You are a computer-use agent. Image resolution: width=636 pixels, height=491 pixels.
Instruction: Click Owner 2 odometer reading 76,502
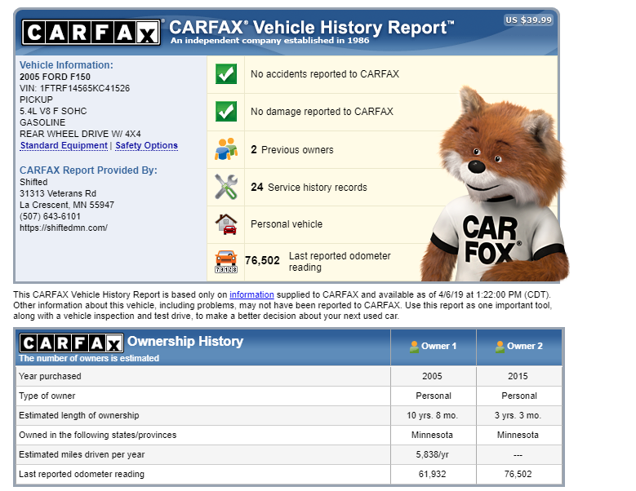pyautogui.click(x=518, y=474)
